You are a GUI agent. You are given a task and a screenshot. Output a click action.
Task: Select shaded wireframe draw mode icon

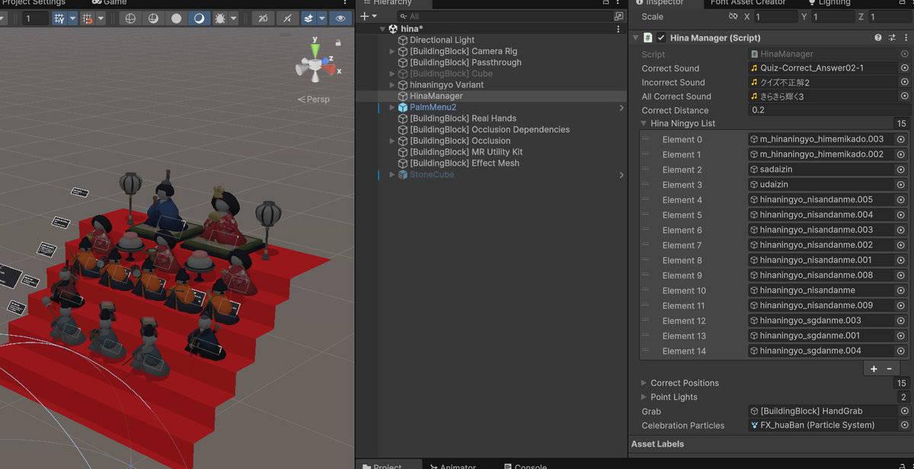(x=153, y=18)
